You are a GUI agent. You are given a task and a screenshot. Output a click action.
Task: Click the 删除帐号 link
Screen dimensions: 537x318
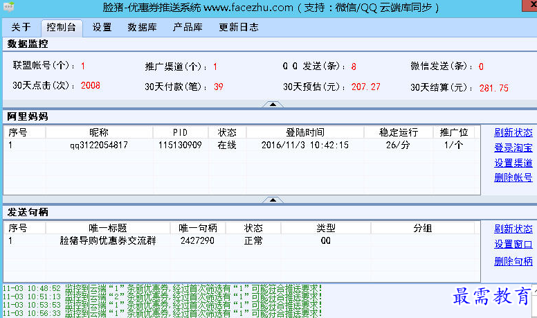point(513,177)
